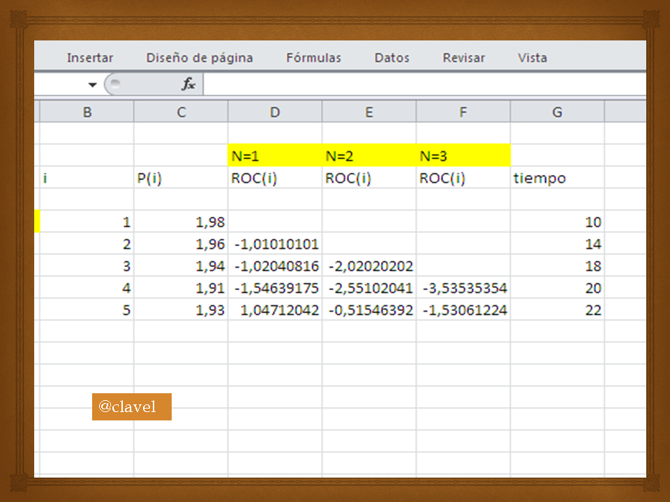The image size is (670, 502).
Task: Select the cell showing 1,04712042
Action: [x=275, y=310]
